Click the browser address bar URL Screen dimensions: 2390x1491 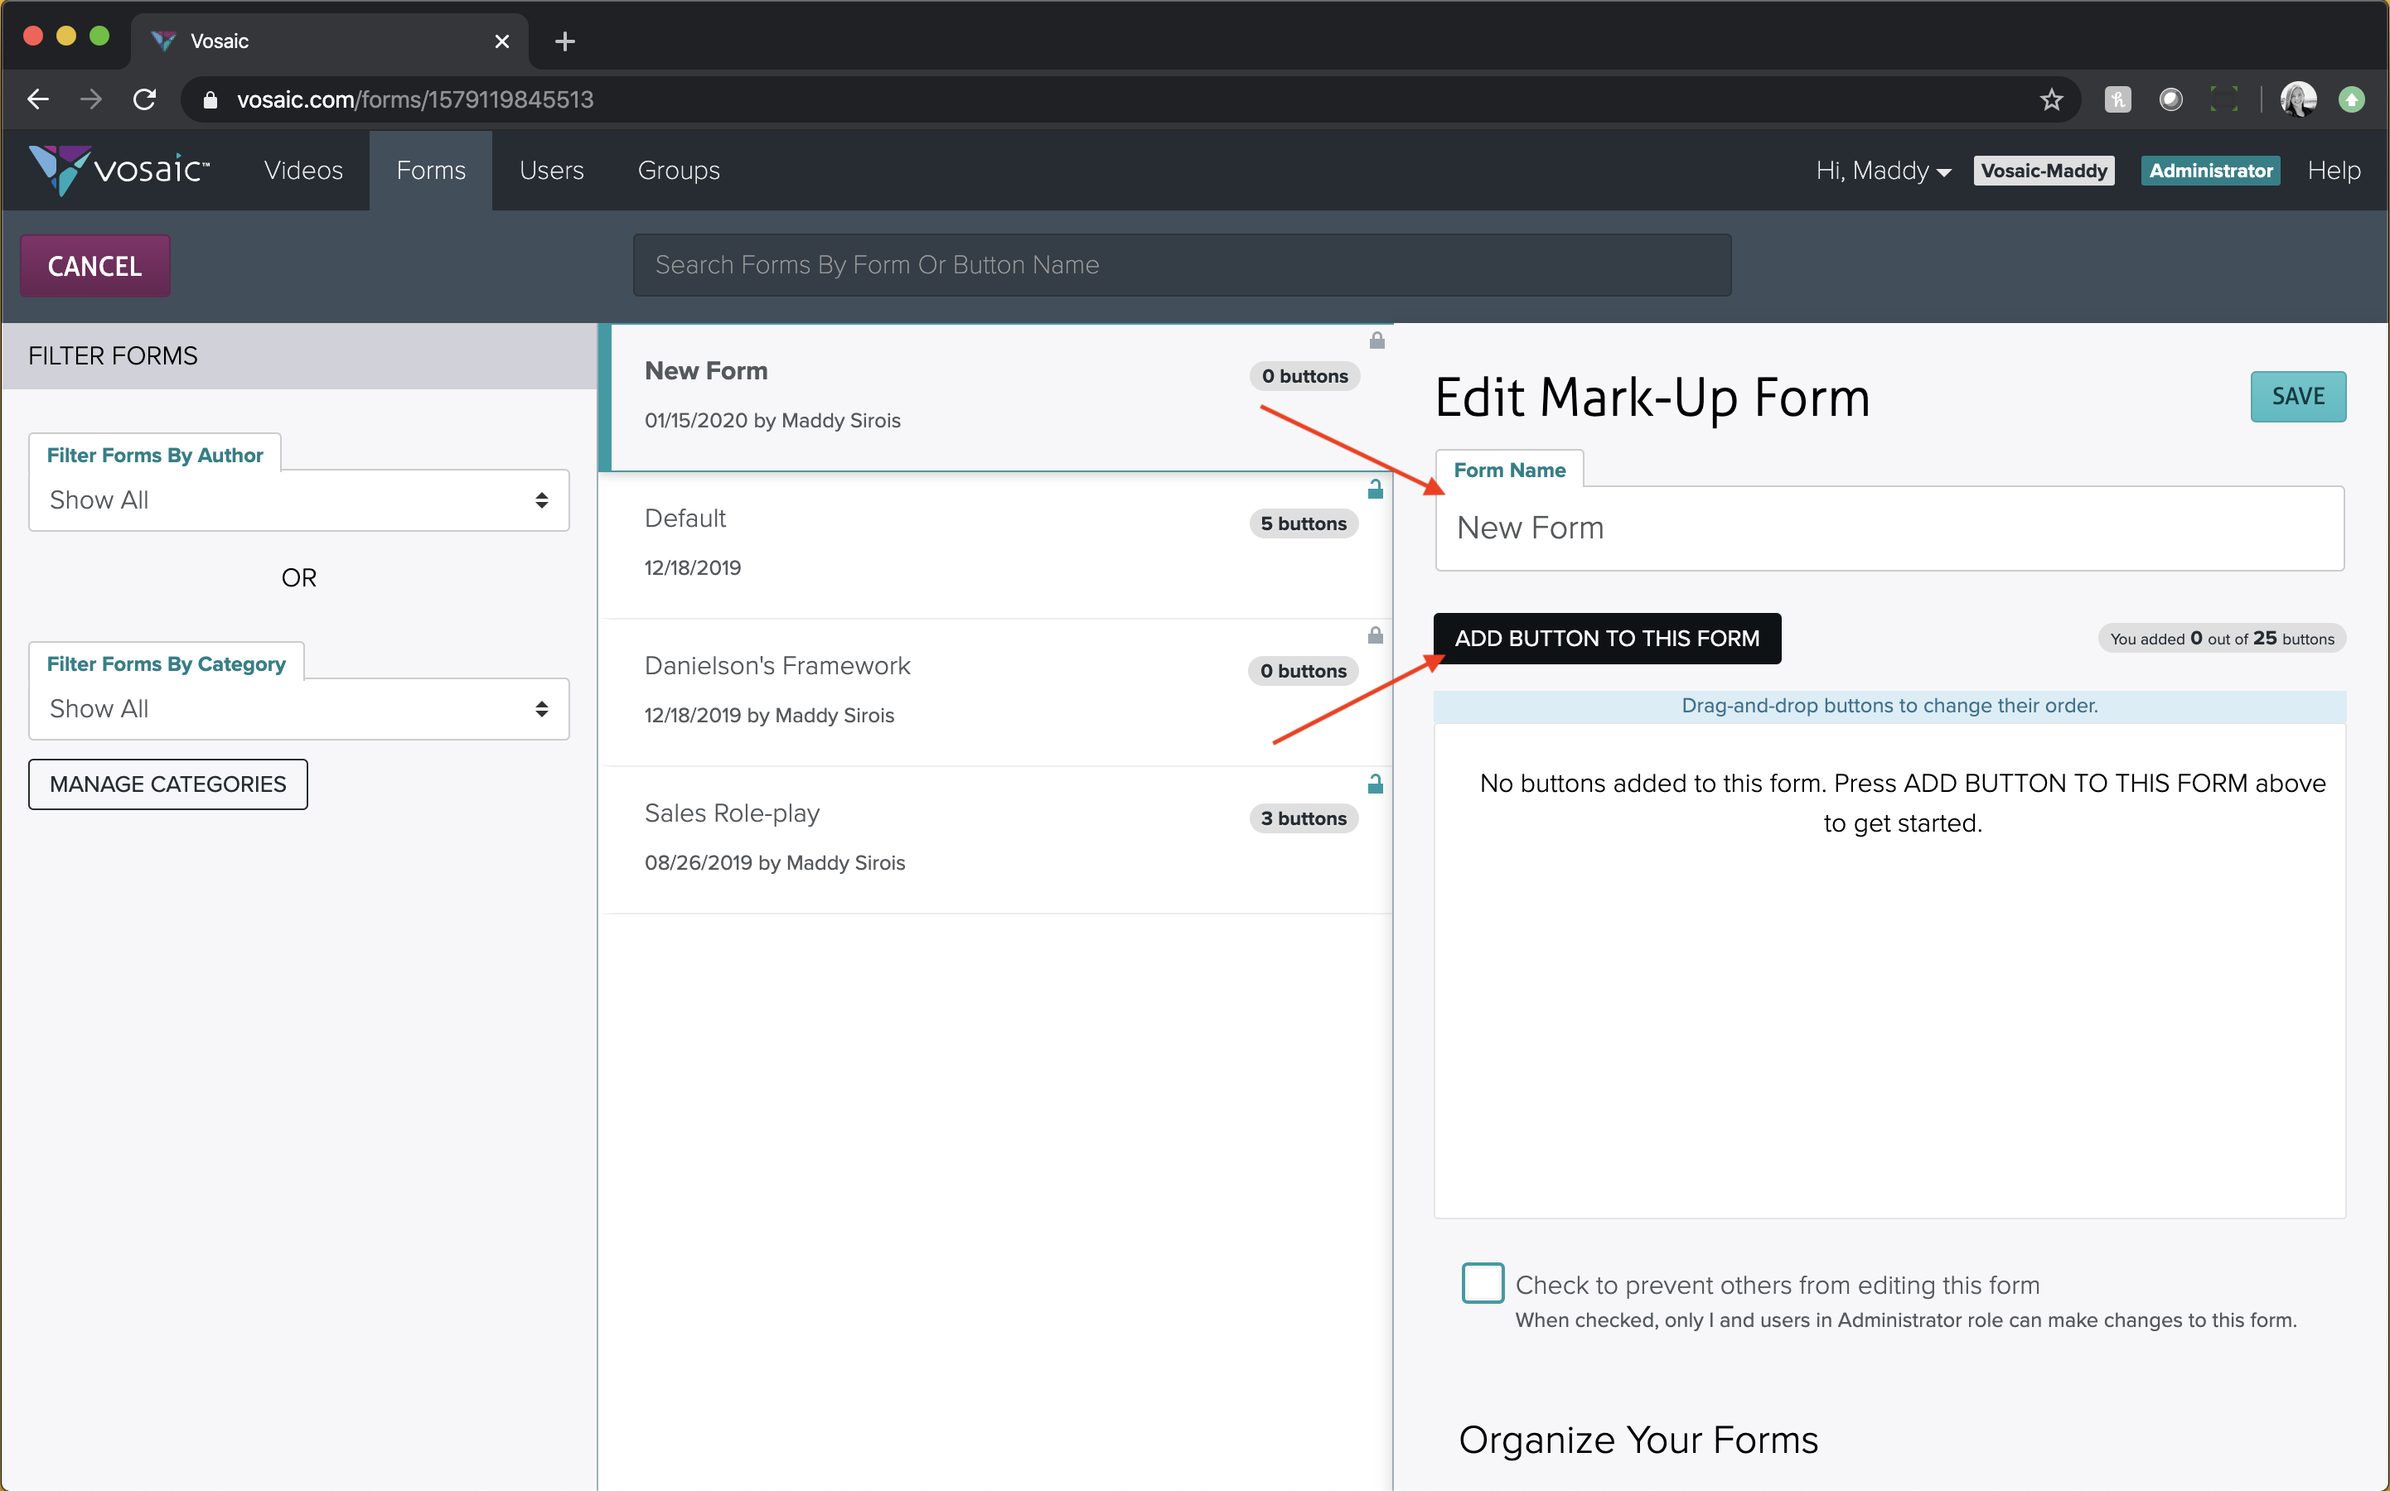(x=415, y=99)
